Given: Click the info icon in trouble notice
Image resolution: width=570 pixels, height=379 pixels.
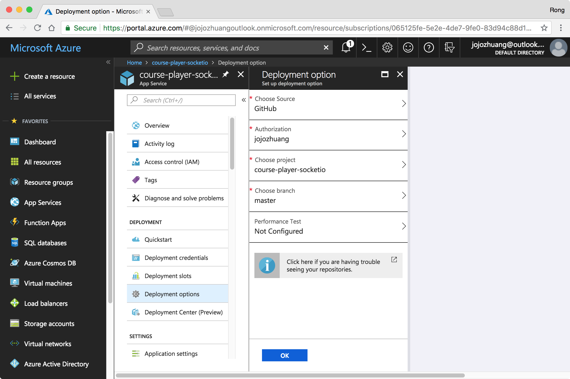Looking at the screenshot, I should (x=267, y=265).
